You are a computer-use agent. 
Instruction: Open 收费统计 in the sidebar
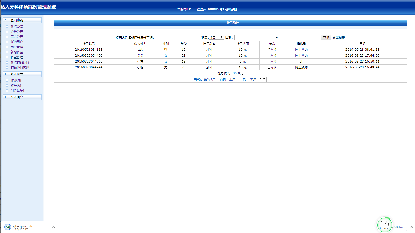click(x=17, y=80)
